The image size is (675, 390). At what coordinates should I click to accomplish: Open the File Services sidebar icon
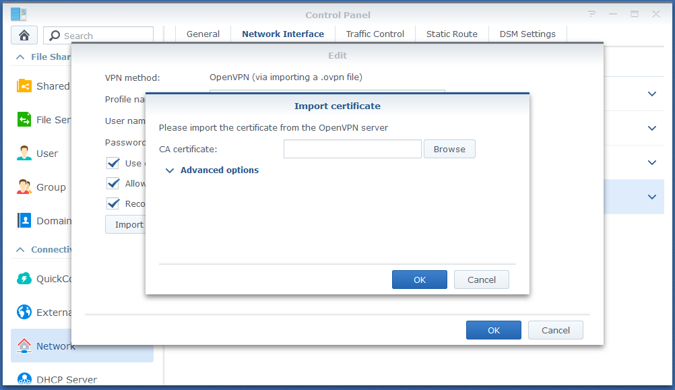tap(24, 120)
